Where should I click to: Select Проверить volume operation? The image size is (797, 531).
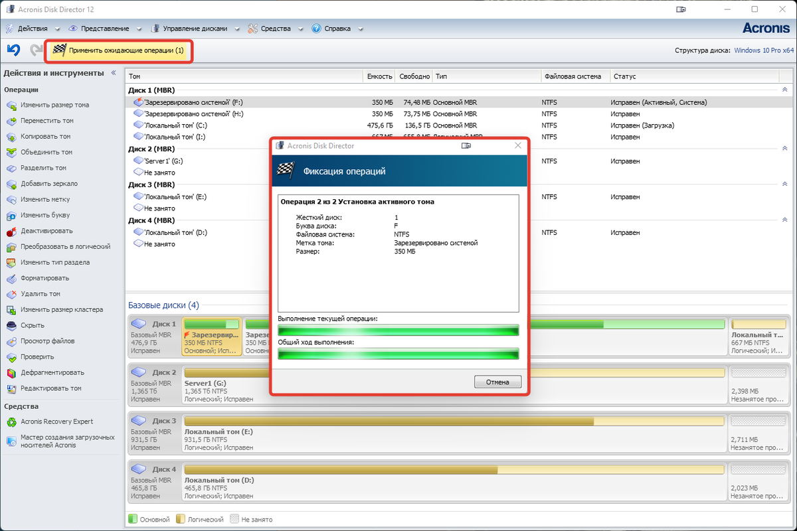point(37,356)
